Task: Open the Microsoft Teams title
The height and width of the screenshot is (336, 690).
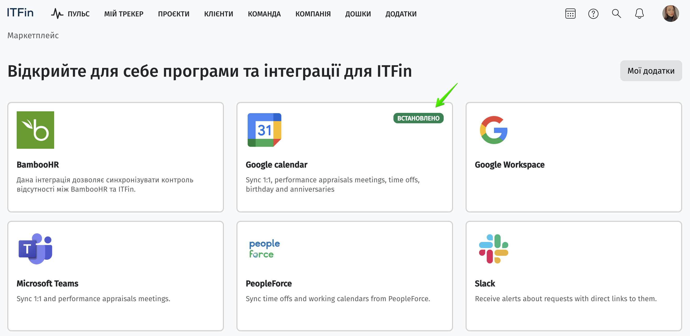Action: 47,283
